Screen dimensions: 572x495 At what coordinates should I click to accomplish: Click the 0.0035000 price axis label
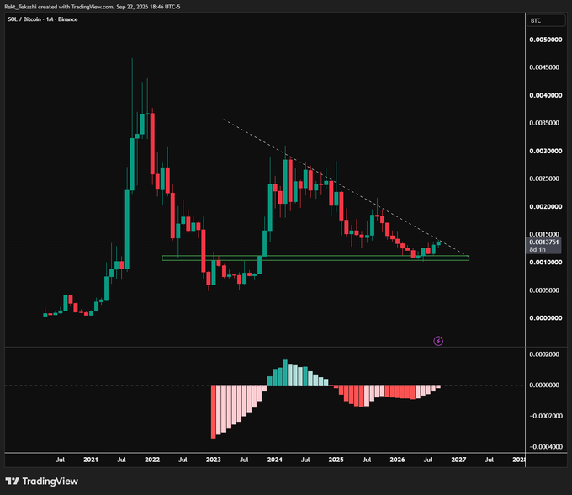pos(544,123)
